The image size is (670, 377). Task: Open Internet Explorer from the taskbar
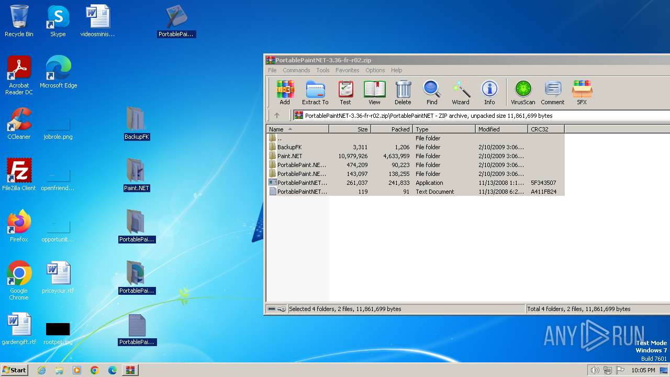point(41,370)
